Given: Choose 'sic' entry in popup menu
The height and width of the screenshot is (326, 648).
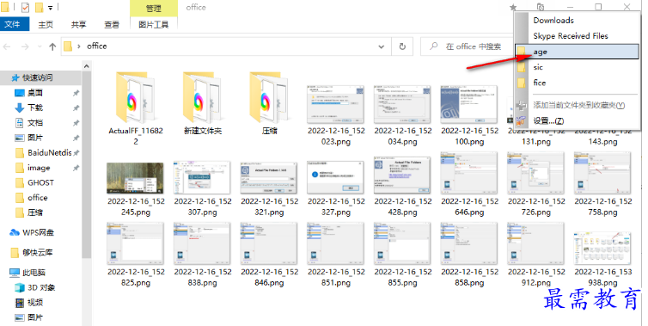Looking at the screenshot, I should tap(577, 67).
